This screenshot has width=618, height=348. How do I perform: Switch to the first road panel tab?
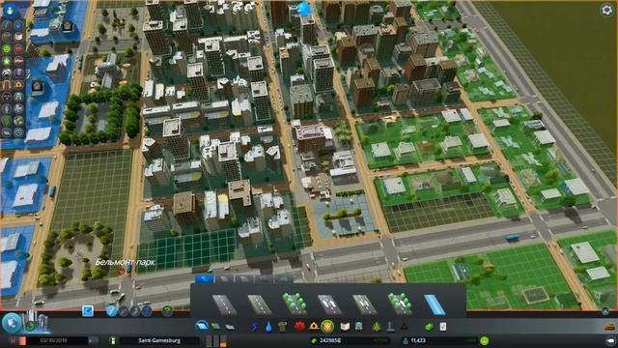[205, 279]
